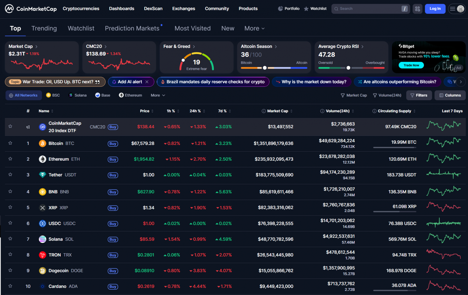
Task: Click the Altcoin Season slider indicator
Action: pos(265,68)
